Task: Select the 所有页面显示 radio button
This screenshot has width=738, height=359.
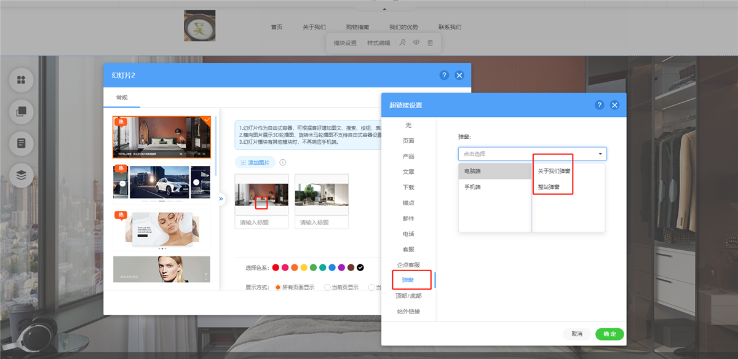Action: coord(278,287)
